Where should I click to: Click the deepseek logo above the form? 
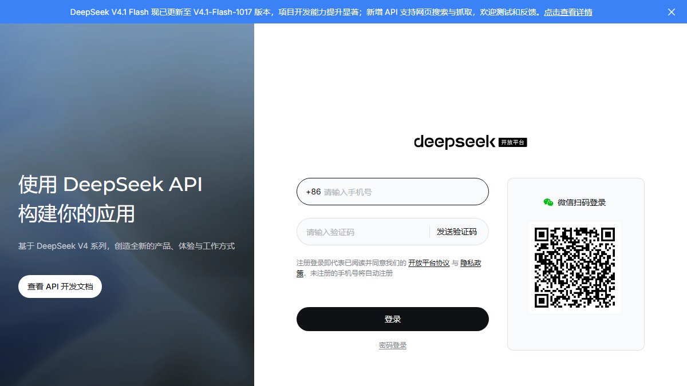click(454, 141)
